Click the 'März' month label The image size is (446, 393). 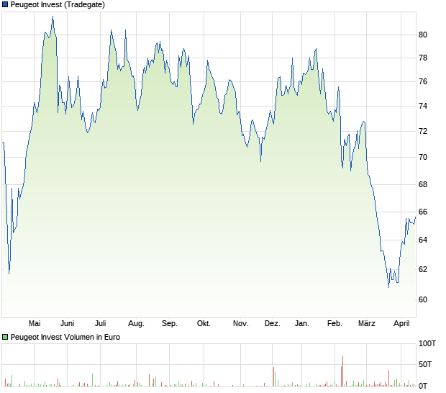pos(367,324)
